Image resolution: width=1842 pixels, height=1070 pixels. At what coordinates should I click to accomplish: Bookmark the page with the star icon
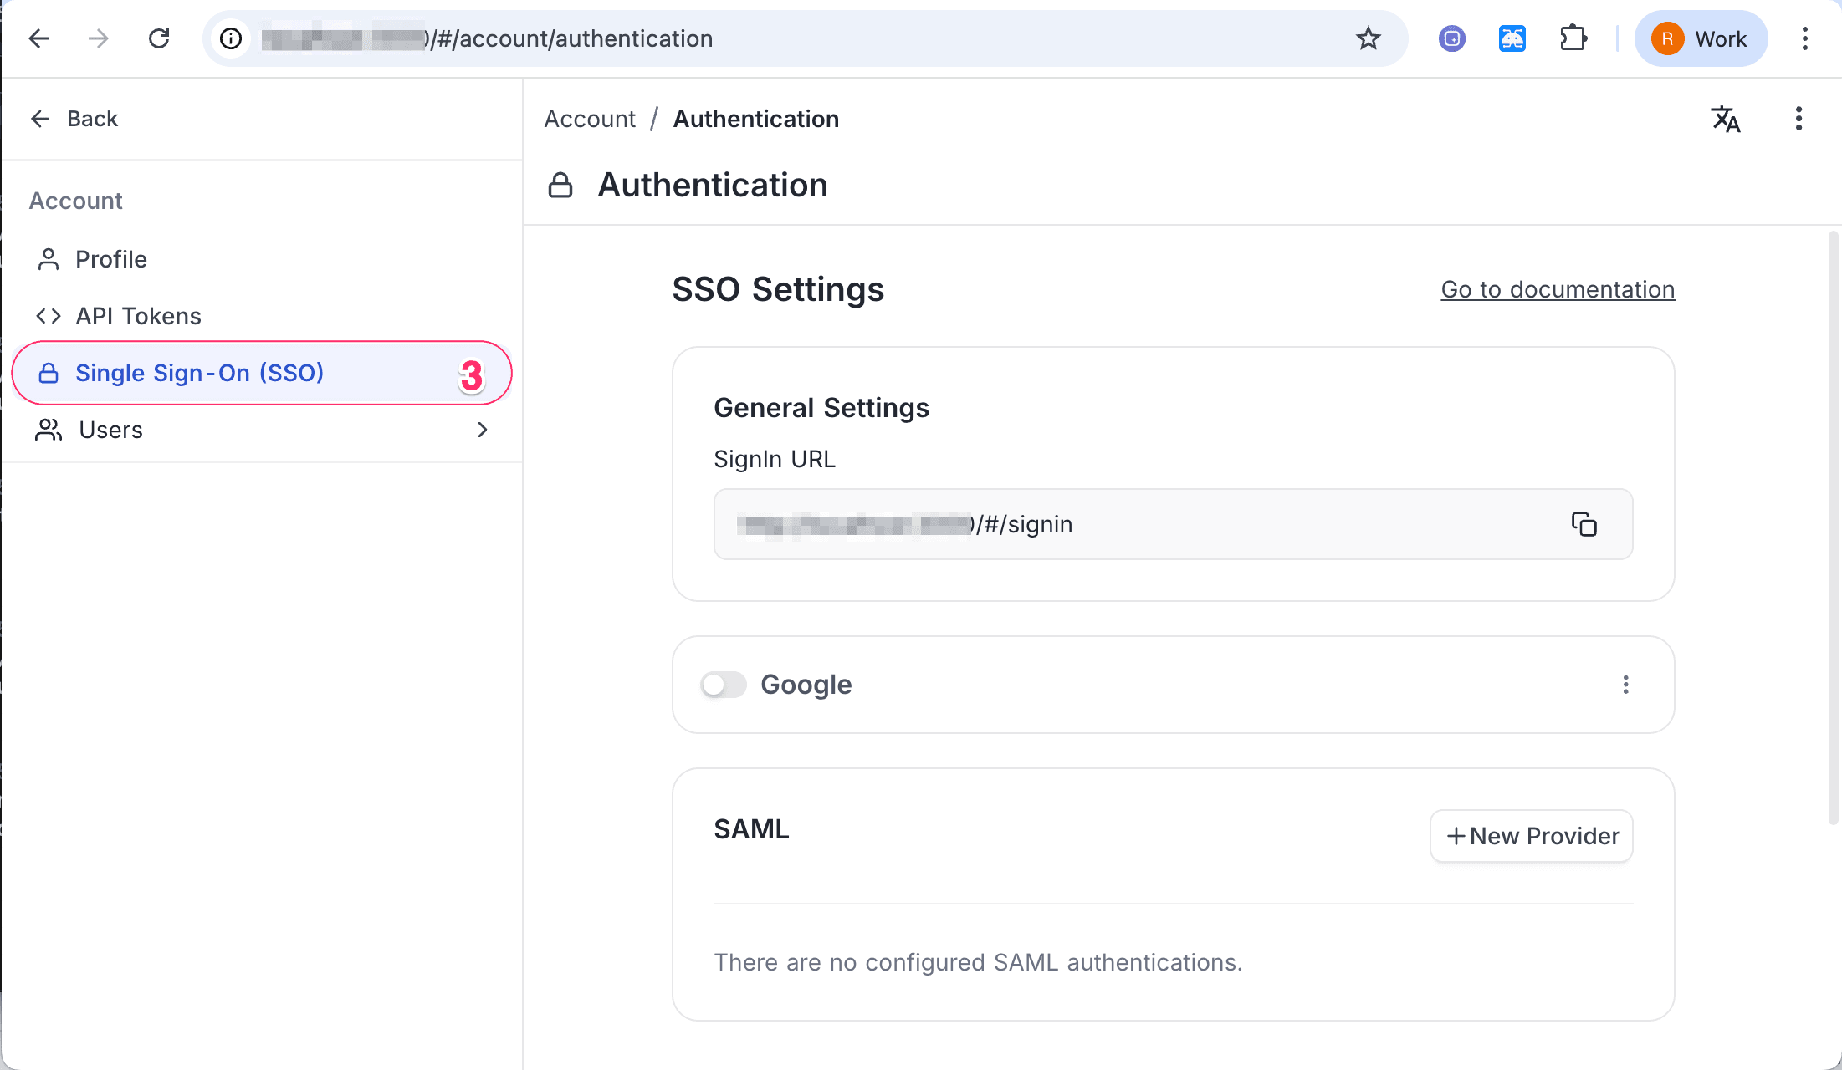(1369, 38)
